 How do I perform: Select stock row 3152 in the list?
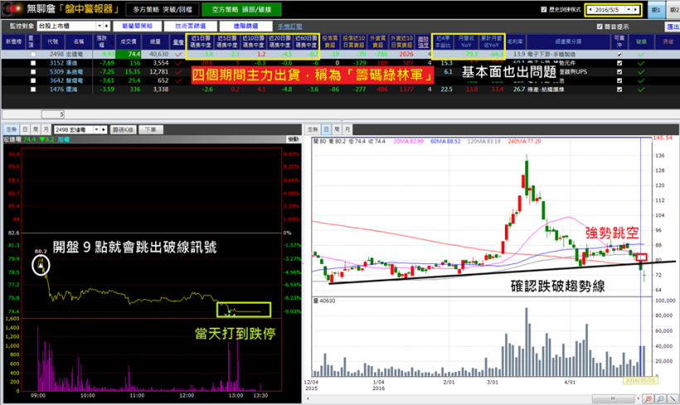tap(66, 62)
